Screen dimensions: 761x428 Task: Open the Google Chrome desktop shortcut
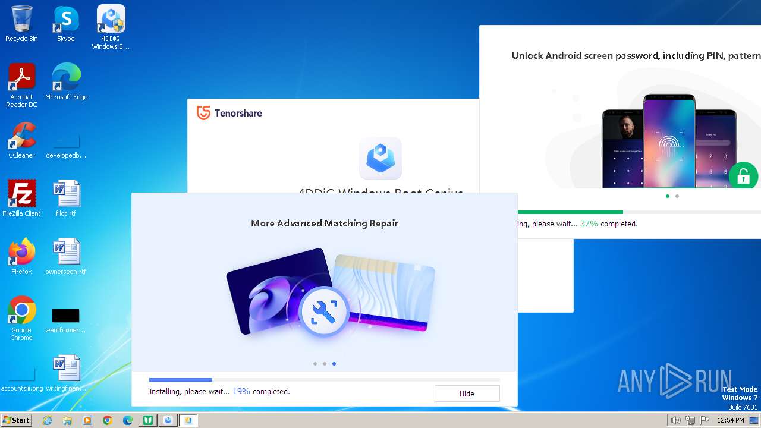coord(21,319)
